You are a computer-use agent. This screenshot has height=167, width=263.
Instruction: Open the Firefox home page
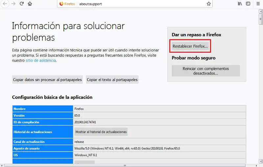30,4
